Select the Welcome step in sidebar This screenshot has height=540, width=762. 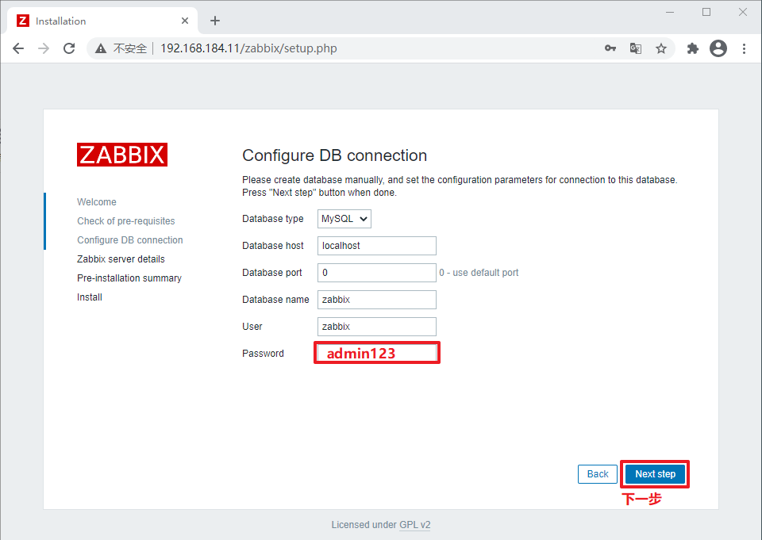pyautogui.click(x=97, y=202)
